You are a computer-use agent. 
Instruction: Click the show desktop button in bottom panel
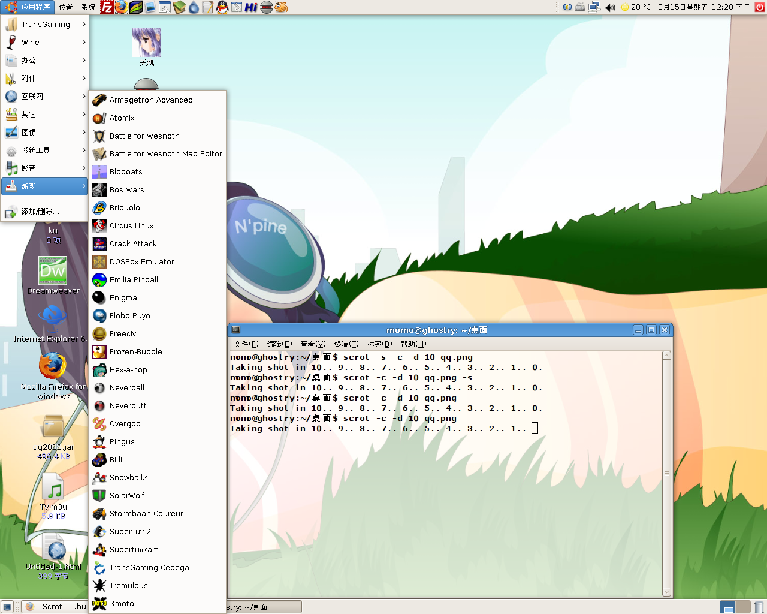(x=7, y=607)
